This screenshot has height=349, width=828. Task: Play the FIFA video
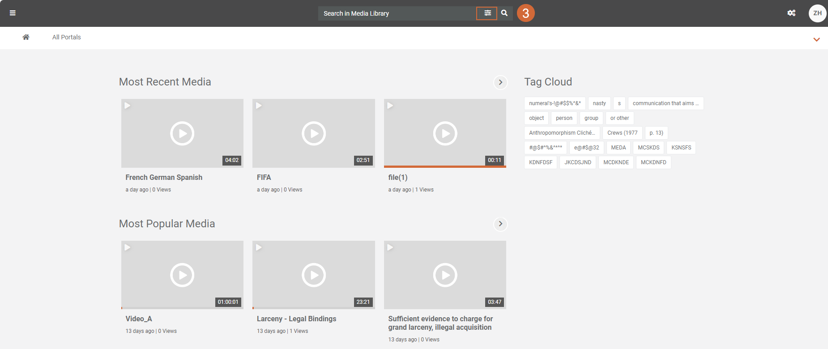(x=313, y=133)
